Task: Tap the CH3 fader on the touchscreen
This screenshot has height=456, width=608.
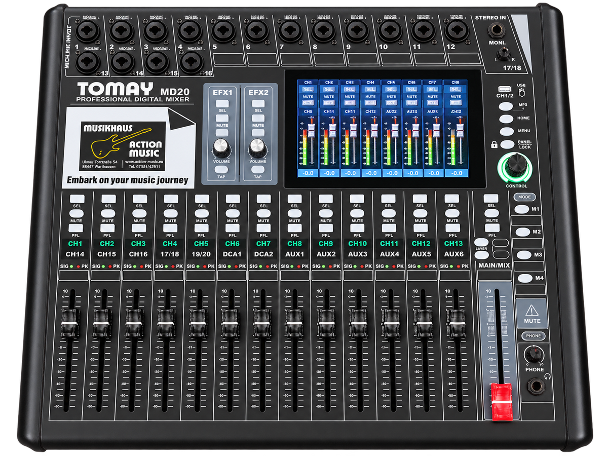Action: pyautogui.click(x=353, y=130)
